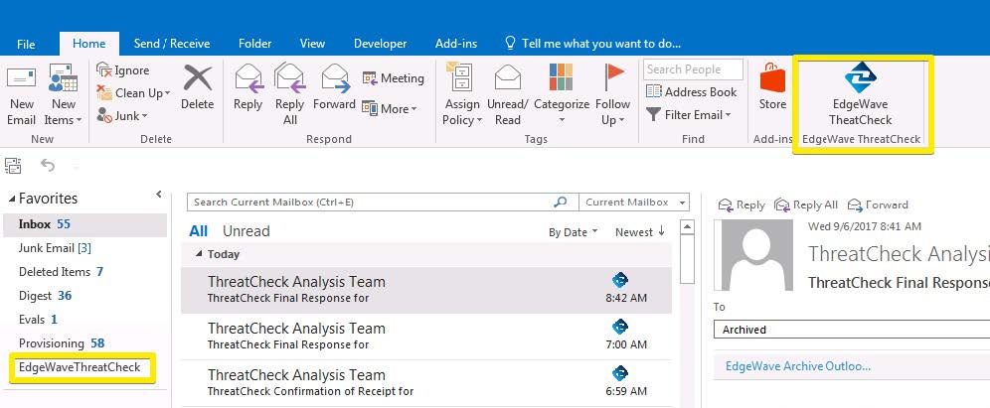This screenshot has width=990, height=408.
Task: Open the File menu tab
Action: click(x=26, y=44)
